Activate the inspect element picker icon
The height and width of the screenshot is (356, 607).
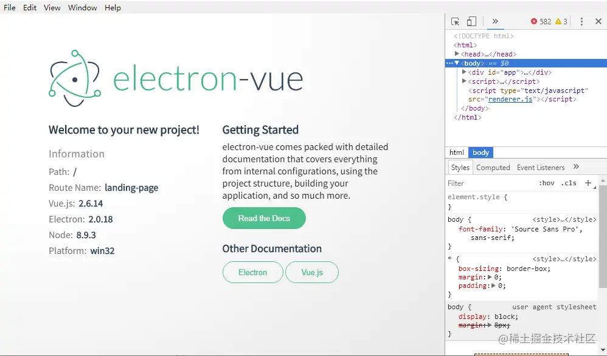pyautogui.click(x=455, y=22)
